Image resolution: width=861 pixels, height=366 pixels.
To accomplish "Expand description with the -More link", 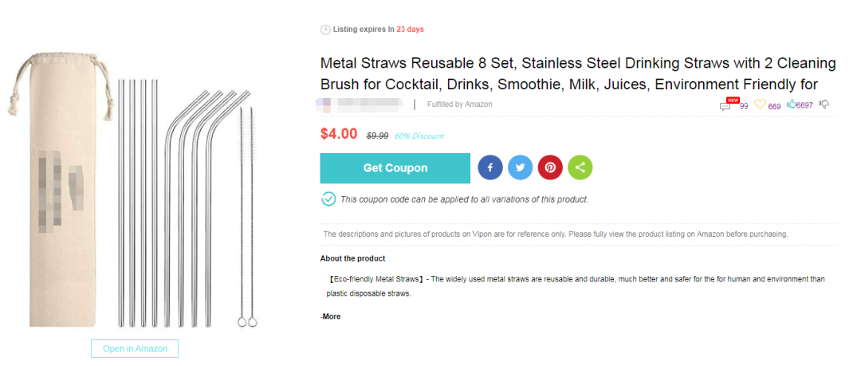I will (330, 317).
